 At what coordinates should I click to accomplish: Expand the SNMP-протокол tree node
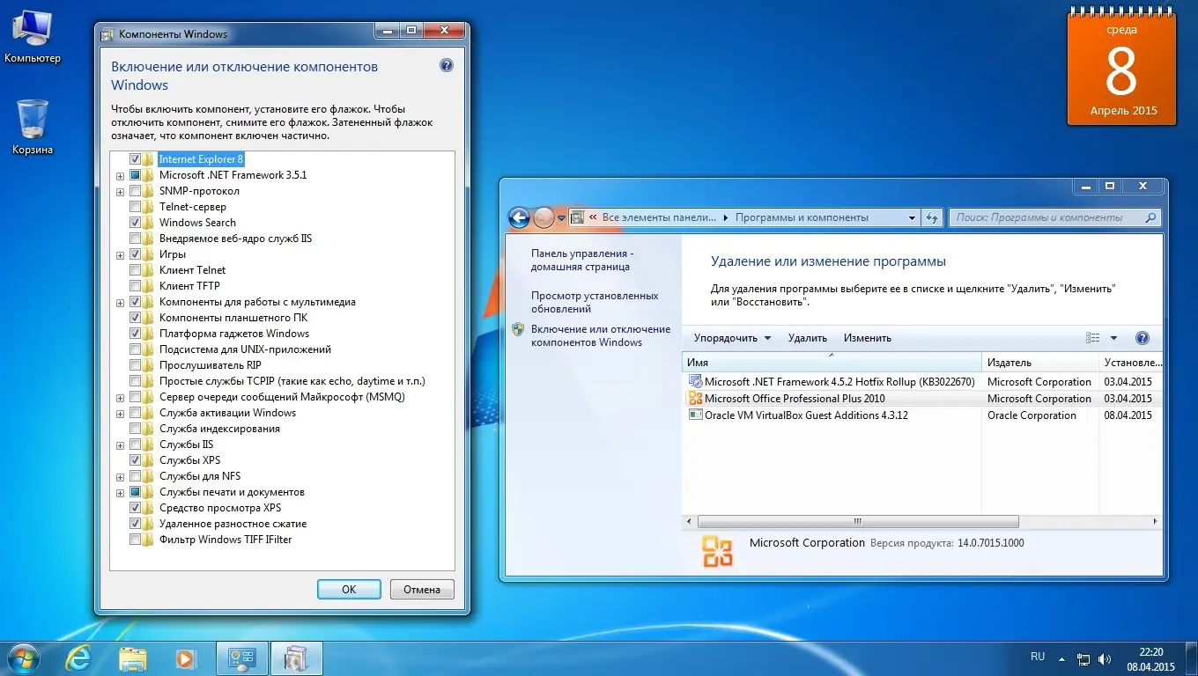pos(120,191)
